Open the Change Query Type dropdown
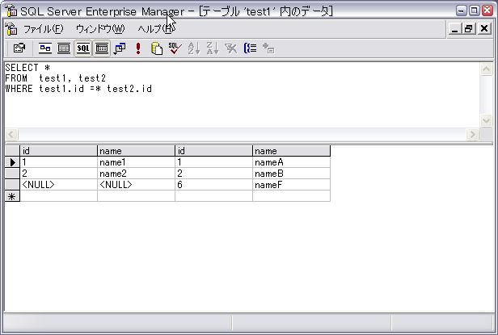Screen dimensions: 498x335 point(120,48)
